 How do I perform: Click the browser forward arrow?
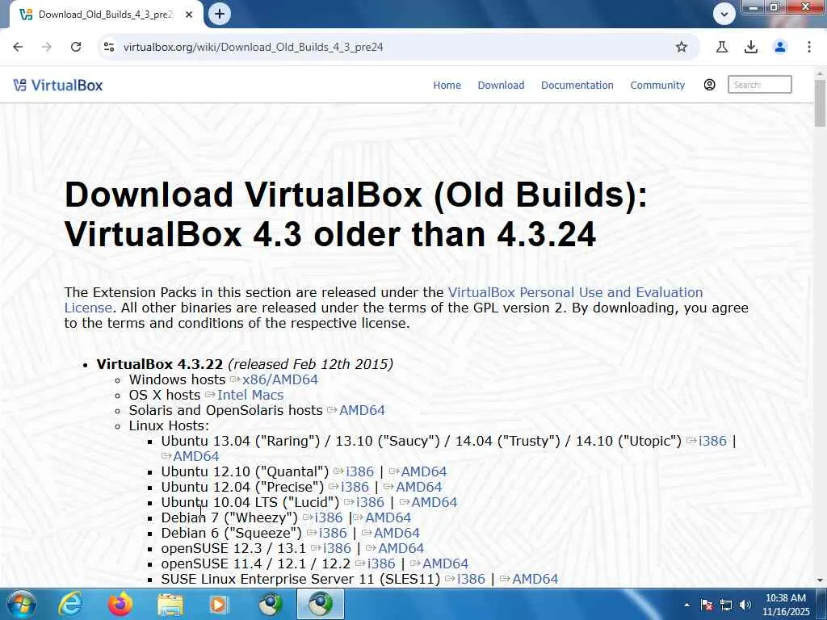pos(47,47)
